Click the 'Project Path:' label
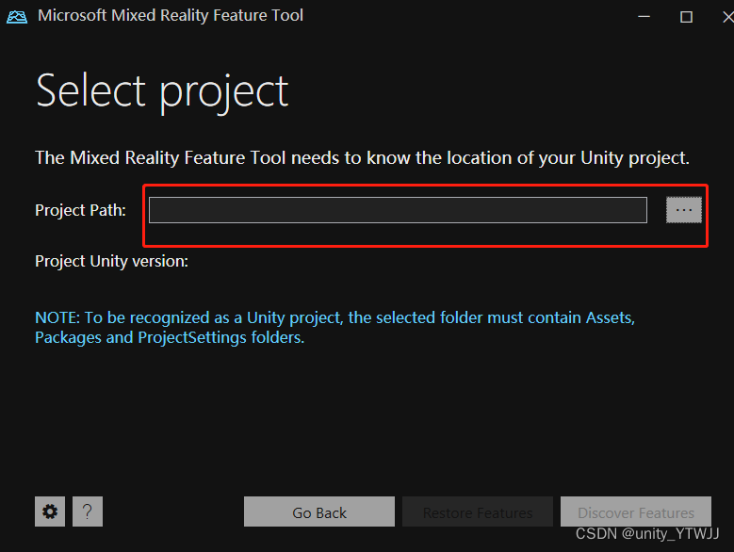734x552 pixels. (80, 210)
